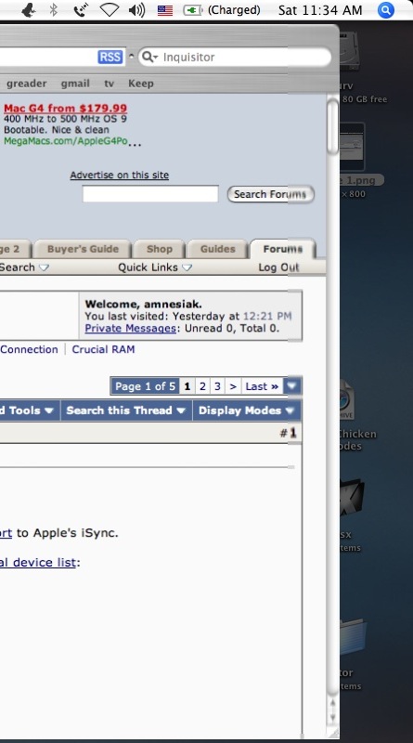Expand the Display Modes menu

(246, 411)
